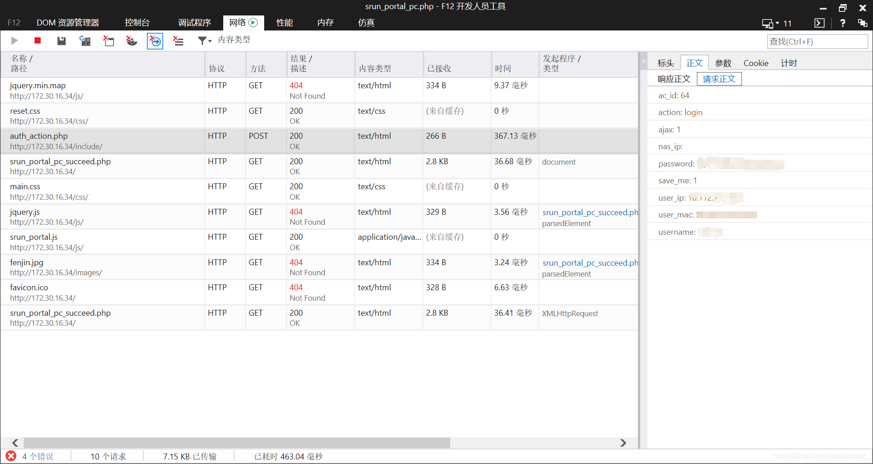Restore down the F12 tools window

[843, 8]
